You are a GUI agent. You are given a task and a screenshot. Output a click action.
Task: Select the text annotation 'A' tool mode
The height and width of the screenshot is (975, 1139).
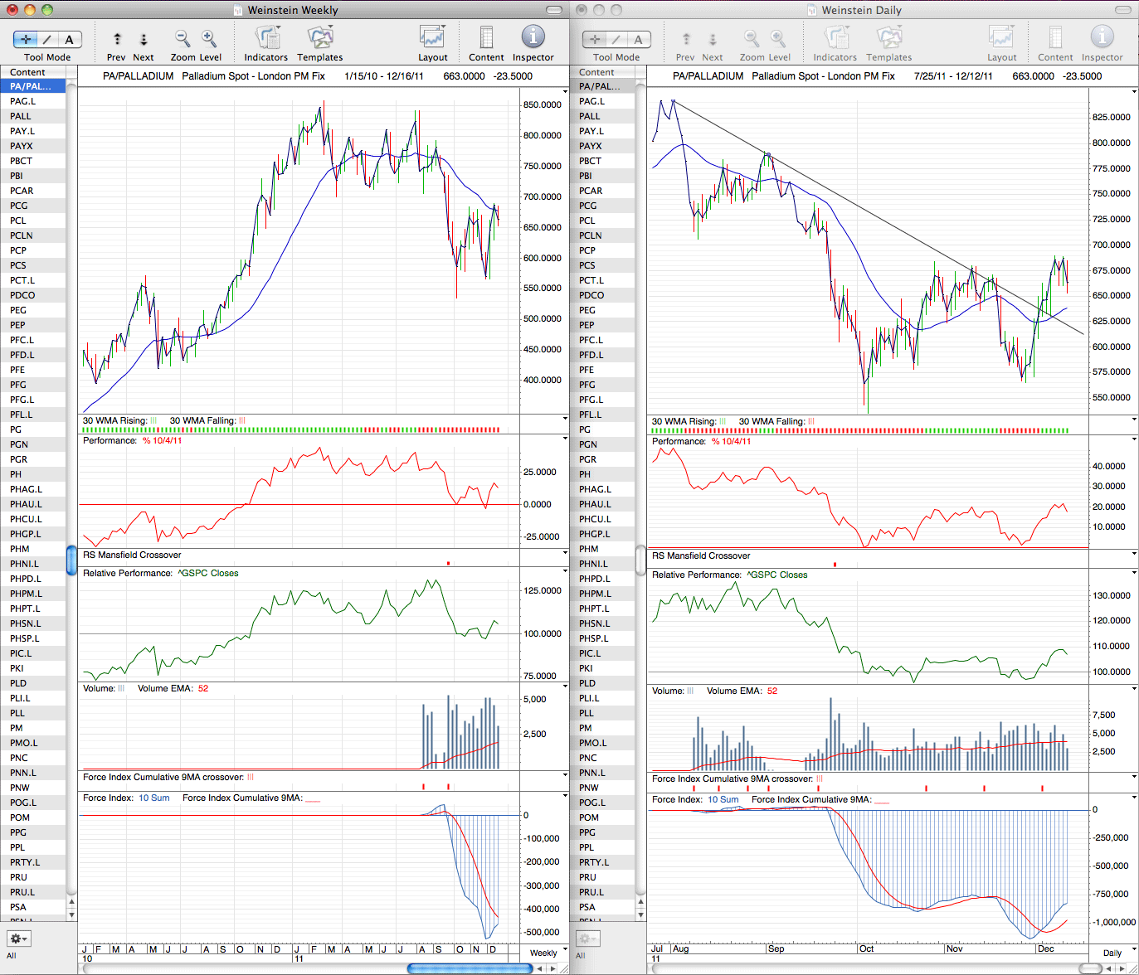coord(70,39)
